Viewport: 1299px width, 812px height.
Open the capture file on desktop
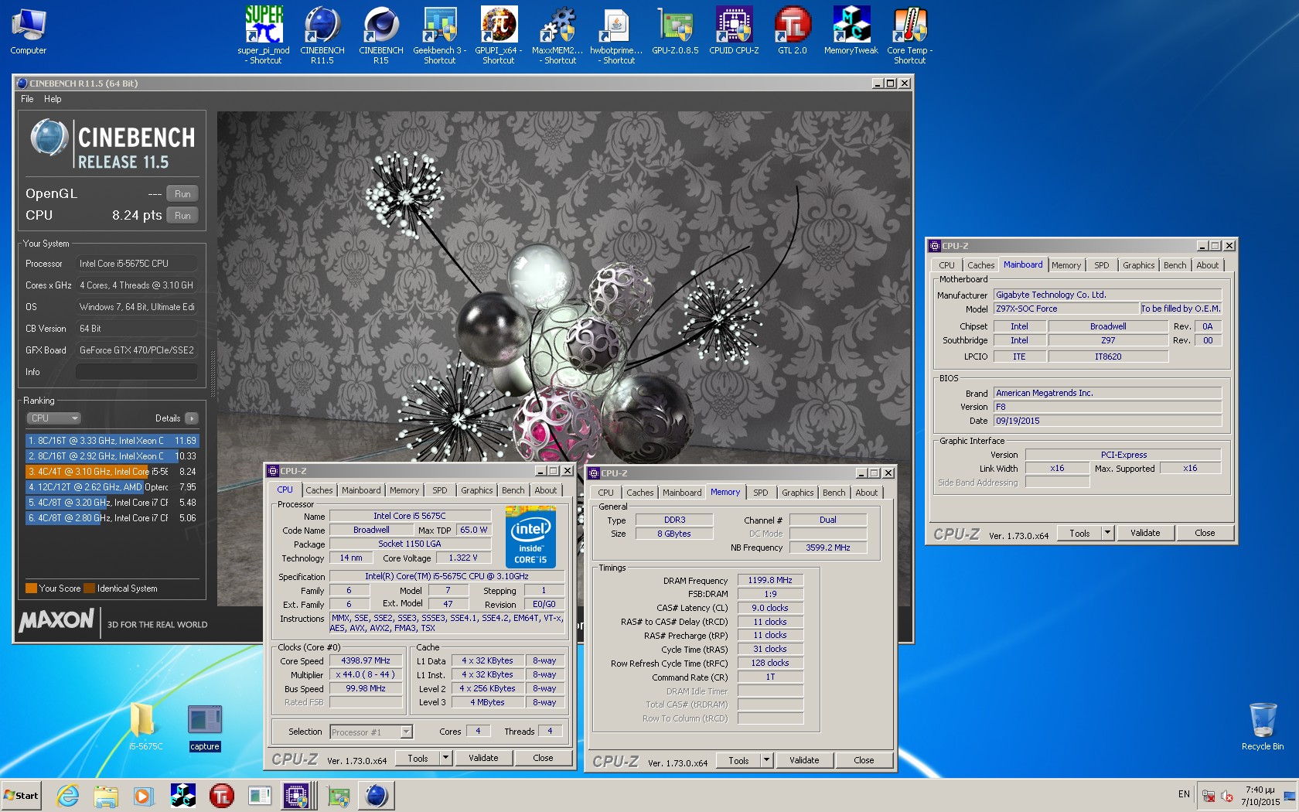tap(205, 727)
